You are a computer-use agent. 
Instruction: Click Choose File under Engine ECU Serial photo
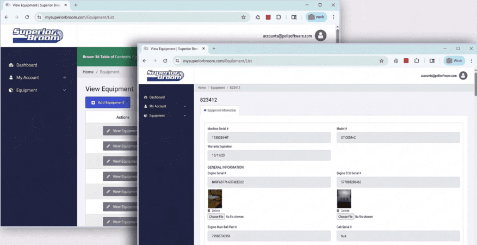345,217
